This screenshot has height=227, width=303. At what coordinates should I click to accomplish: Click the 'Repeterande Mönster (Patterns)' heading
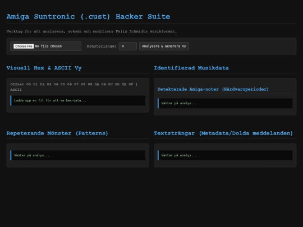[x=57, y=133]
